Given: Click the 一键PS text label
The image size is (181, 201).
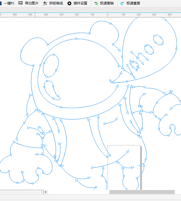Looking at the screenshot, I should (x=9, y=3).
